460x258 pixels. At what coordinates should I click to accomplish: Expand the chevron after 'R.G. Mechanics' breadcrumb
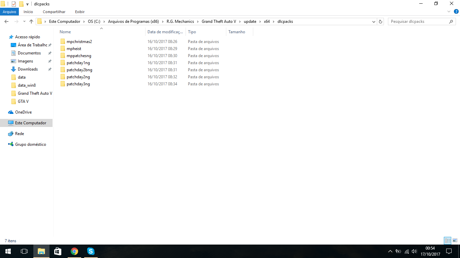tap(198, 21)
